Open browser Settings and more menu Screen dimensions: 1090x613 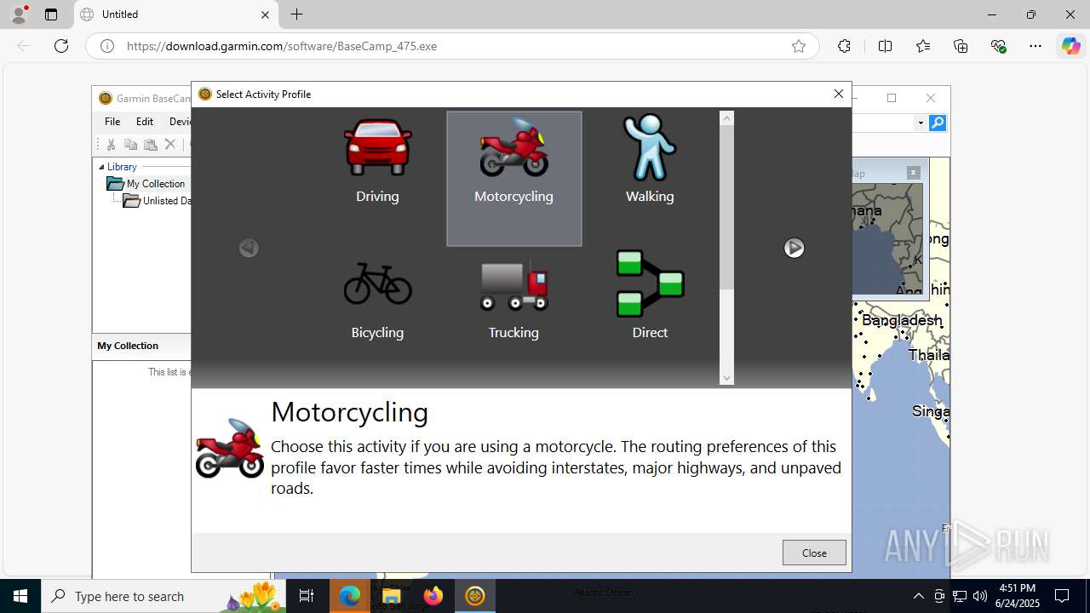pos(1035,46)
